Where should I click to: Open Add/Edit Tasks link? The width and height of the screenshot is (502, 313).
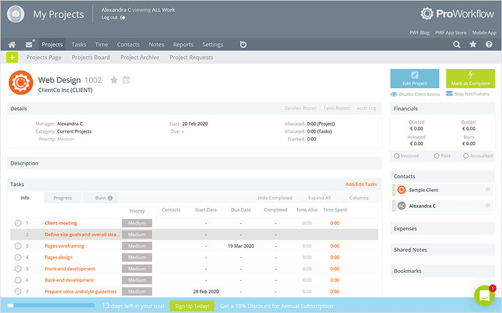point(361,184)
